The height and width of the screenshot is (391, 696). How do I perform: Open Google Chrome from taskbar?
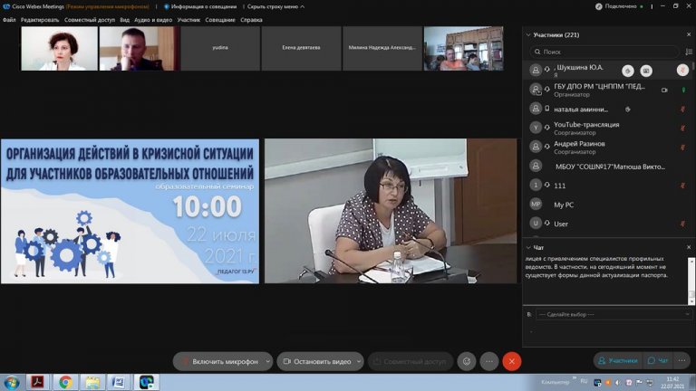(x=65, y=382)
